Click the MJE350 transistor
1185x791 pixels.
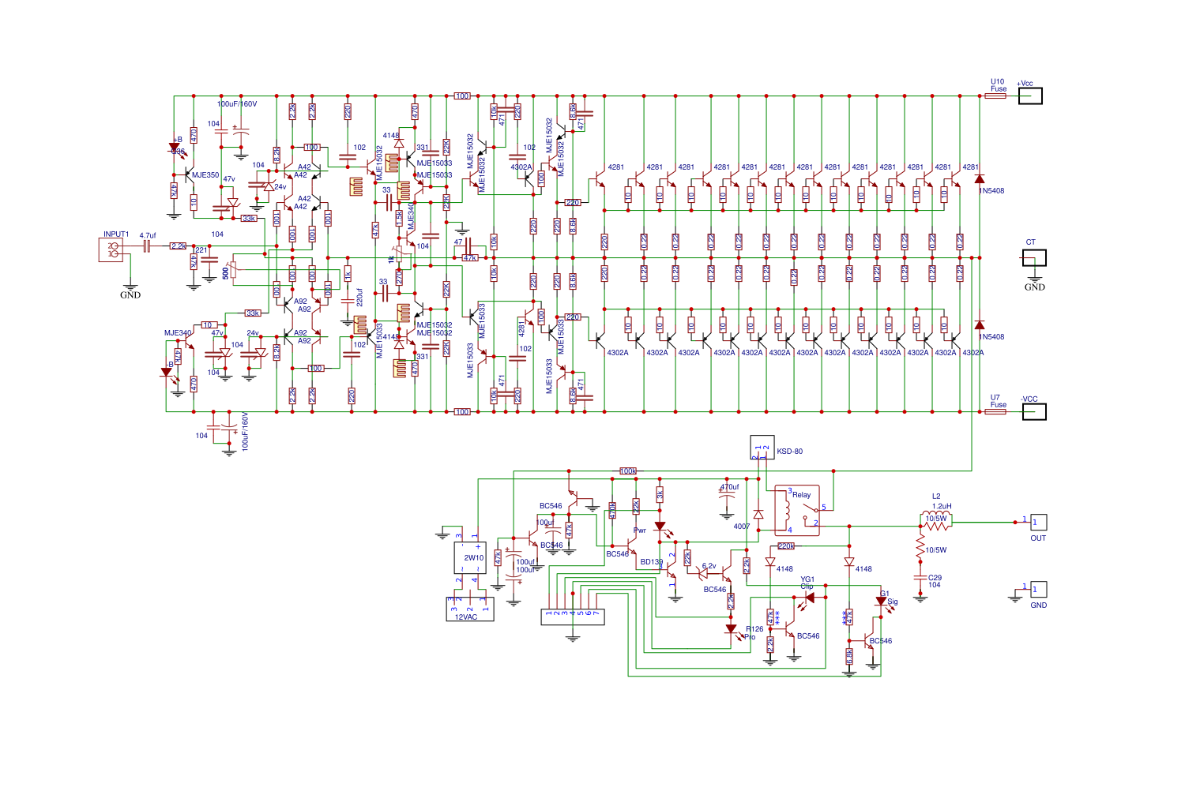coord(190,175)
